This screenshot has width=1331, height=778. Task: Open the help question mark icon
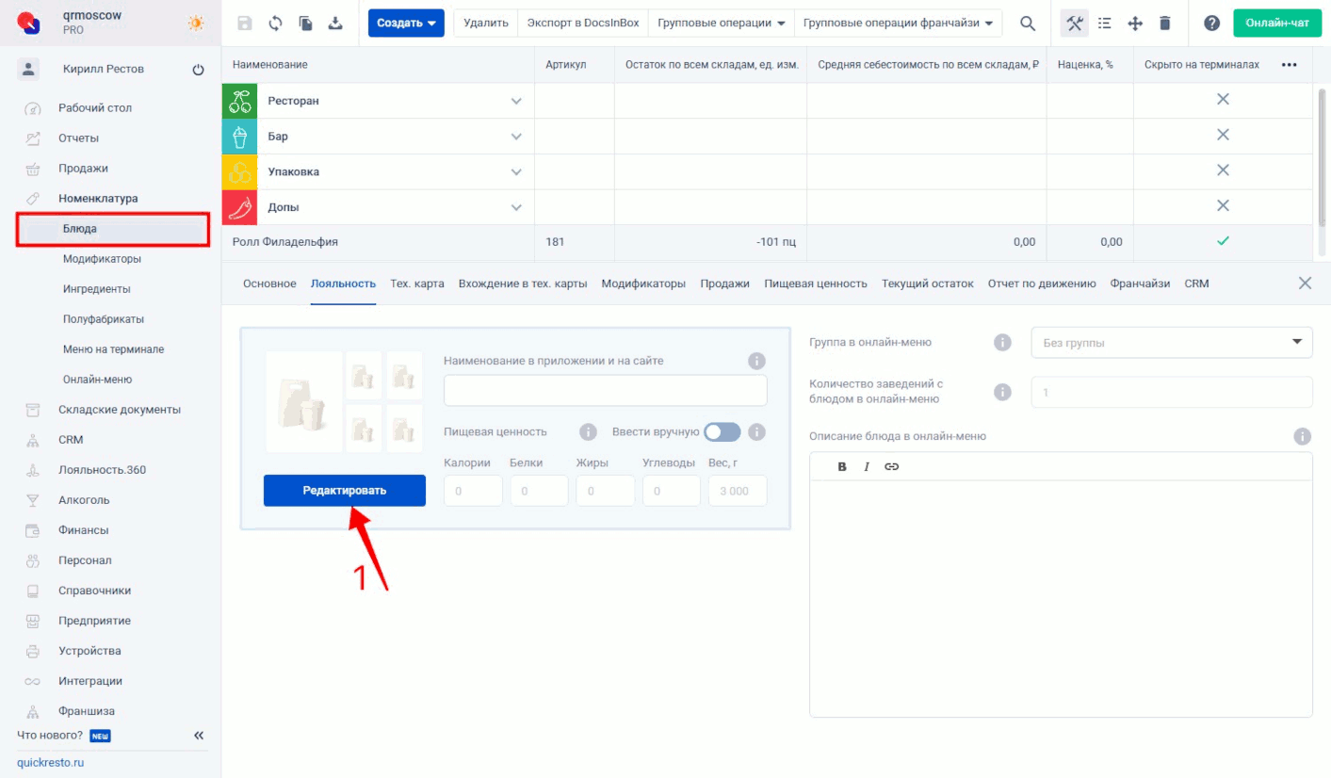coord(1212,24)
